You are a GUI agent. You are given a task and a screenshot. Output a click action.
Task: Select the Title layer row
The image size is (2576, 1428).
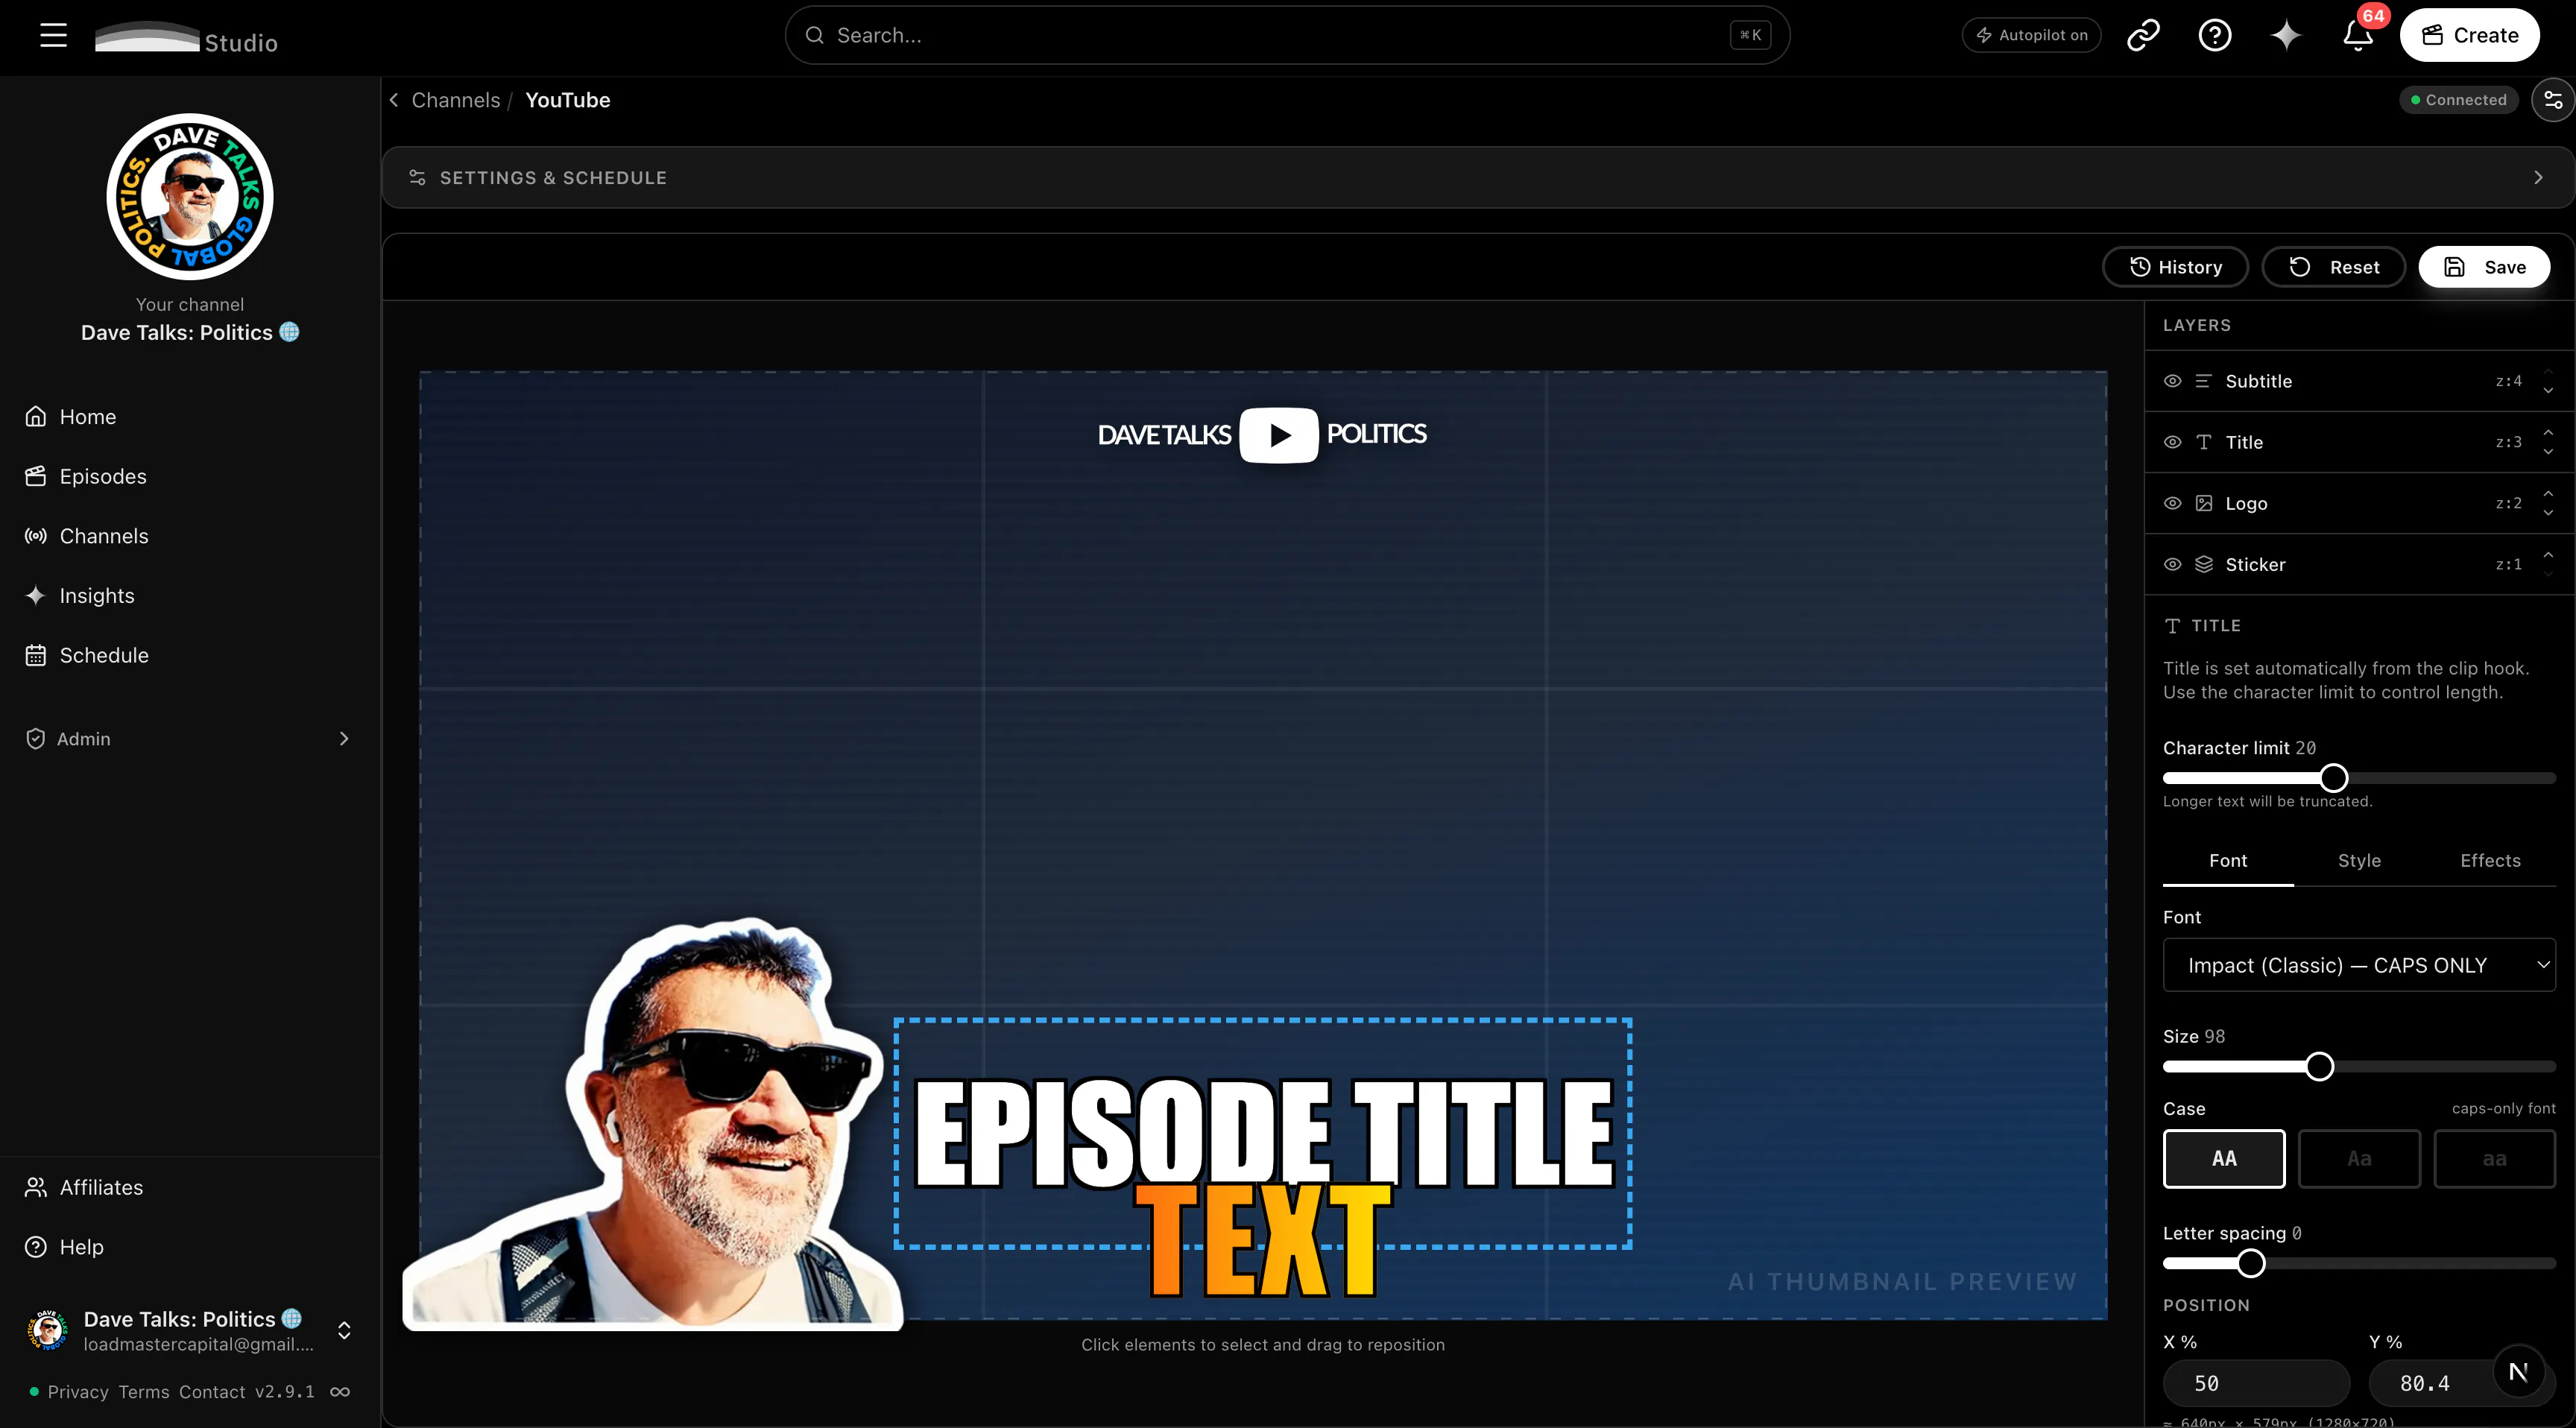[2358, 442]
